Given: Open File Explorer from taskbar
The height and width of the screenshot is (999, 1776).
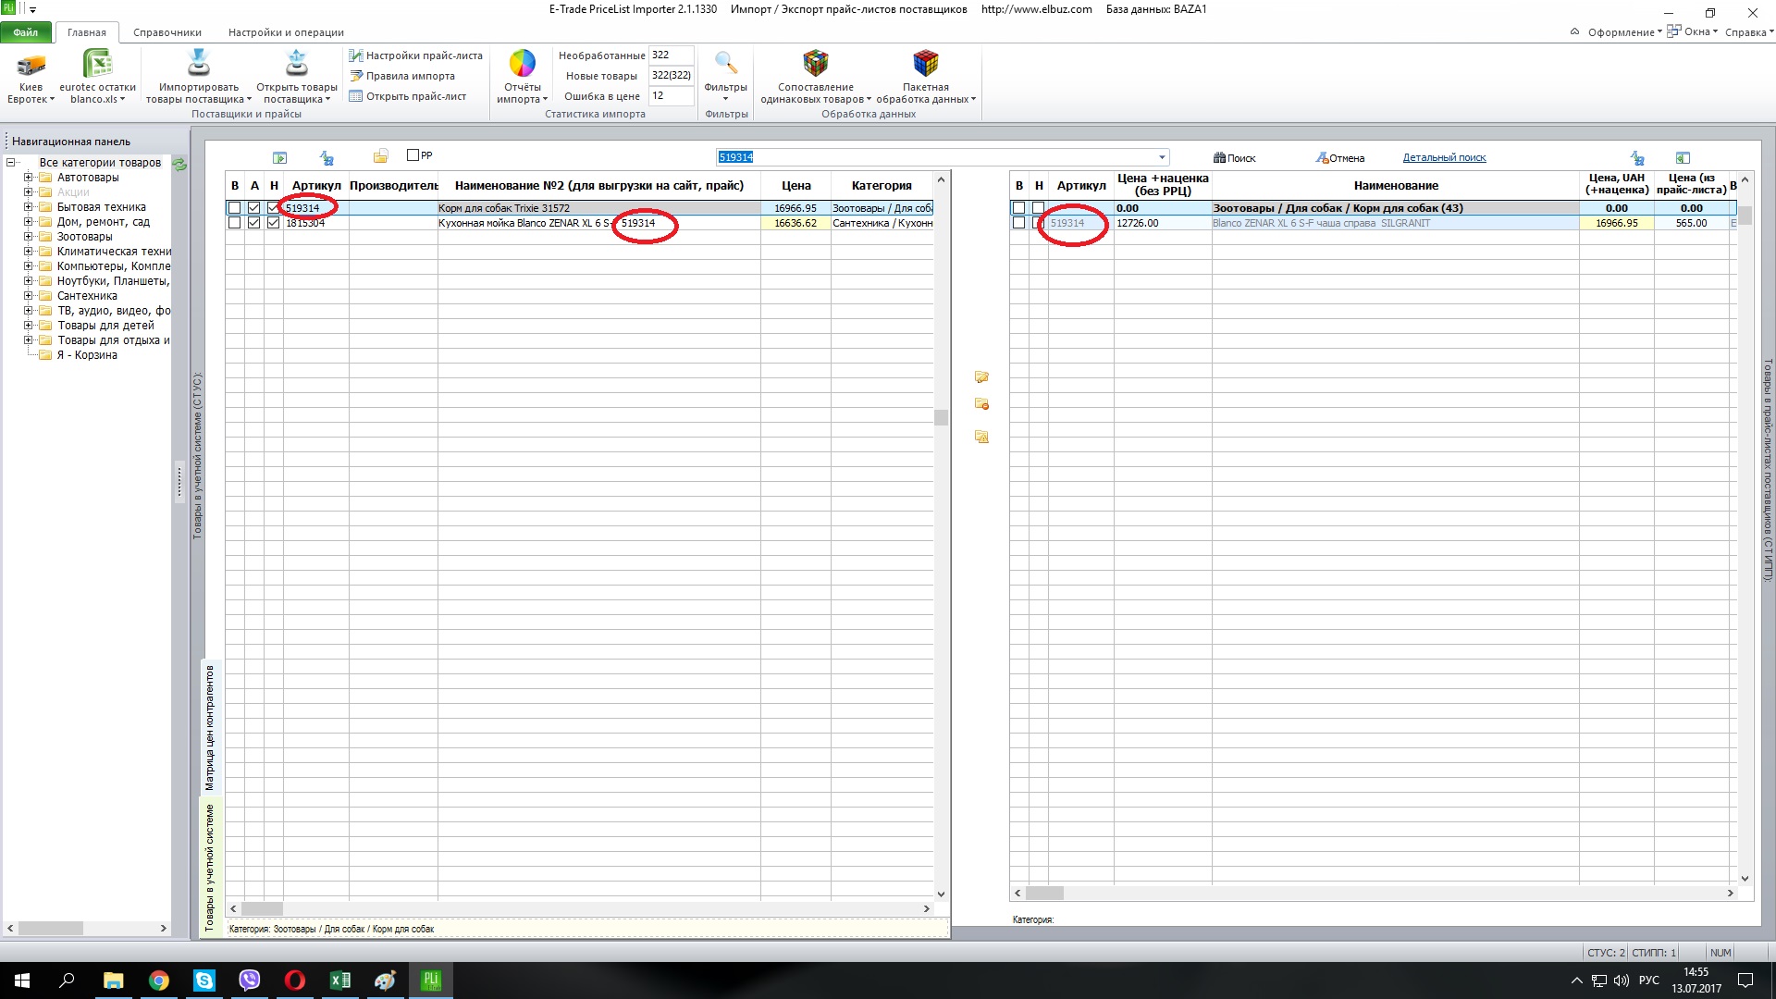Looking at the screenshot, I should [113, 980].
